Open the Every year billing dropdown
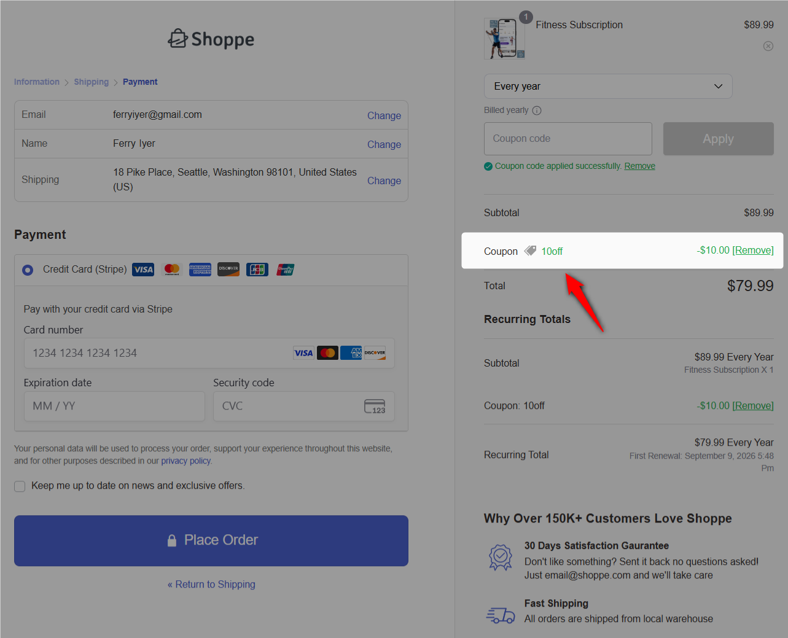The width and height of the screenshot is (788, 638). (x=607, y=87)
